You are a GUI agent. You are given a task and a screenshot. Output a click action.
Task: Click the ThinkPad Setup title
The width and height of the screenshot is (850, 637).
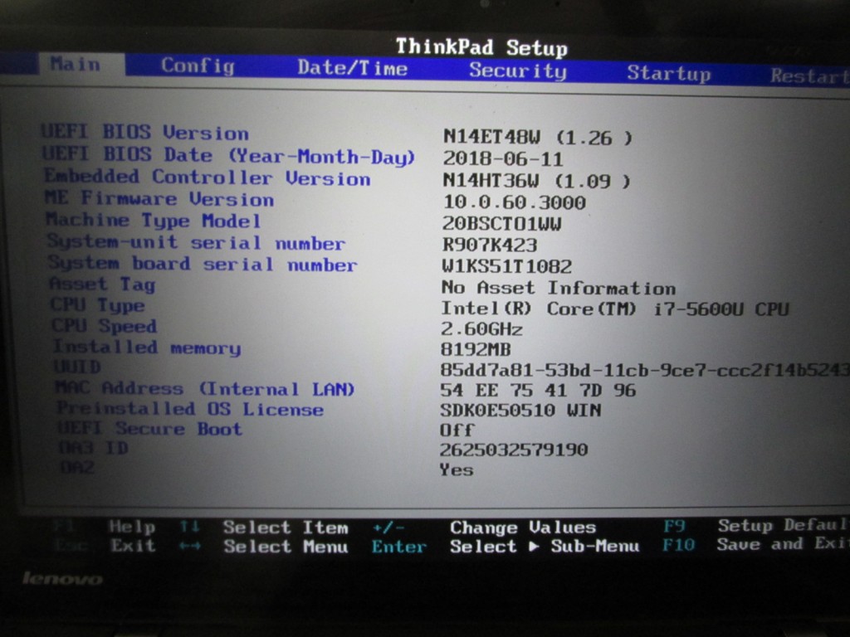coord(481,47)
